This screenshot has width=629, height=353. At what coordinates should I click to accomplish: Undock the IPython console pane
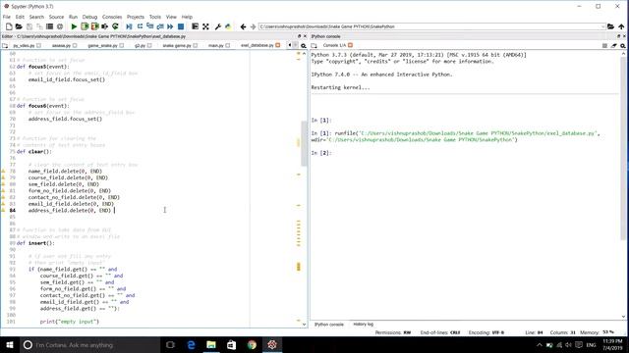pos(618,36)
